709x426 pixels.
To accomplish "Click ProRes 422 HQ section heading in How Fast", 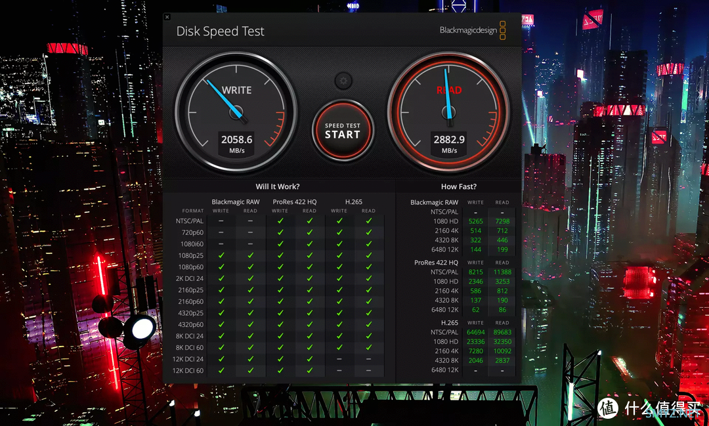I will (x=437, y=263).
